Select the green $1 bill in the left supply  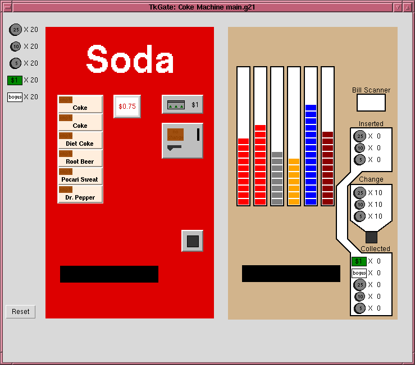tap(15, 80)
